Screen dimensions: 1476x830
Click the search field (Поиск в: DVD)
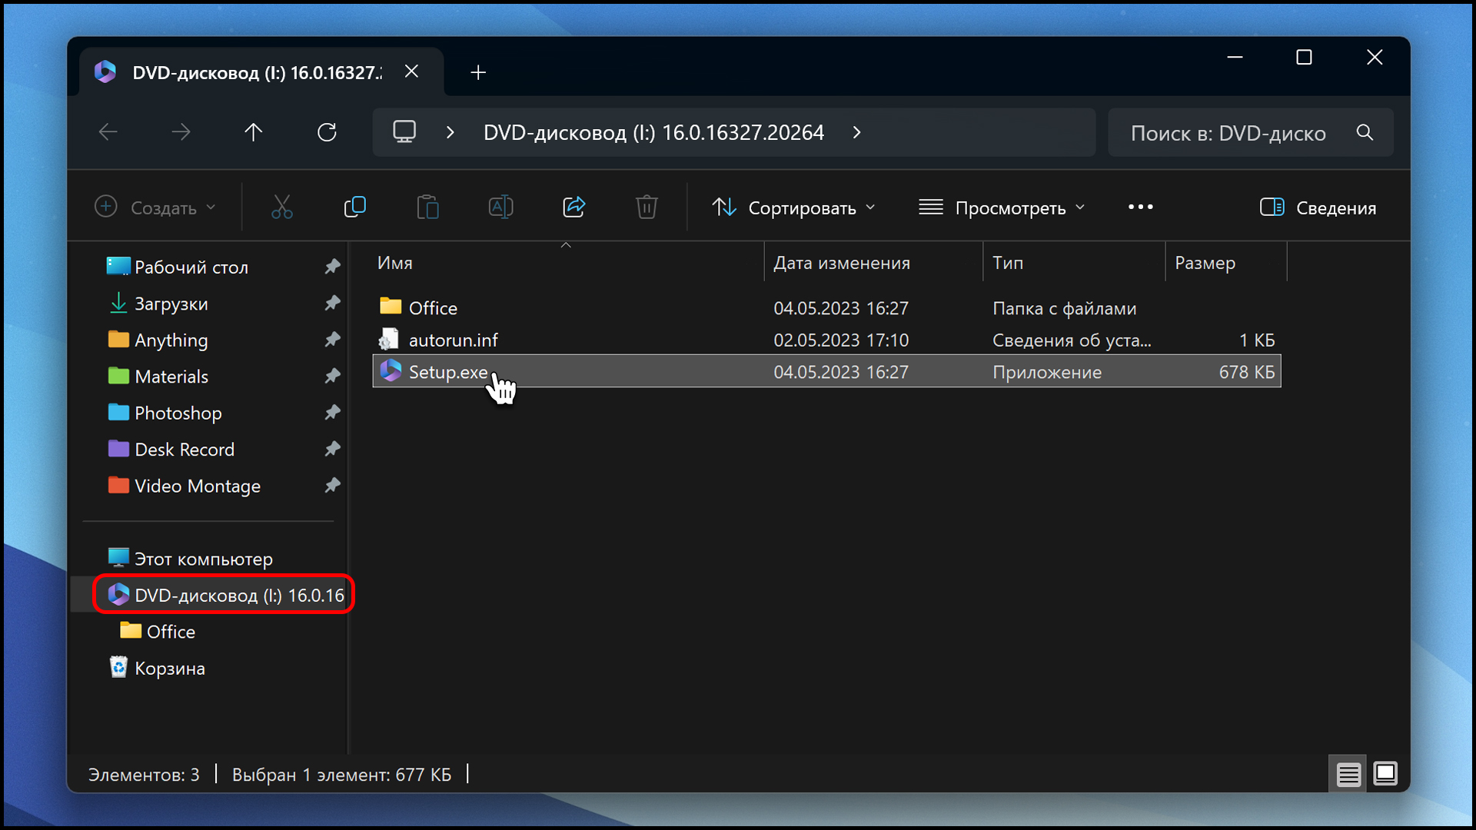click(x=1228, y=133)
